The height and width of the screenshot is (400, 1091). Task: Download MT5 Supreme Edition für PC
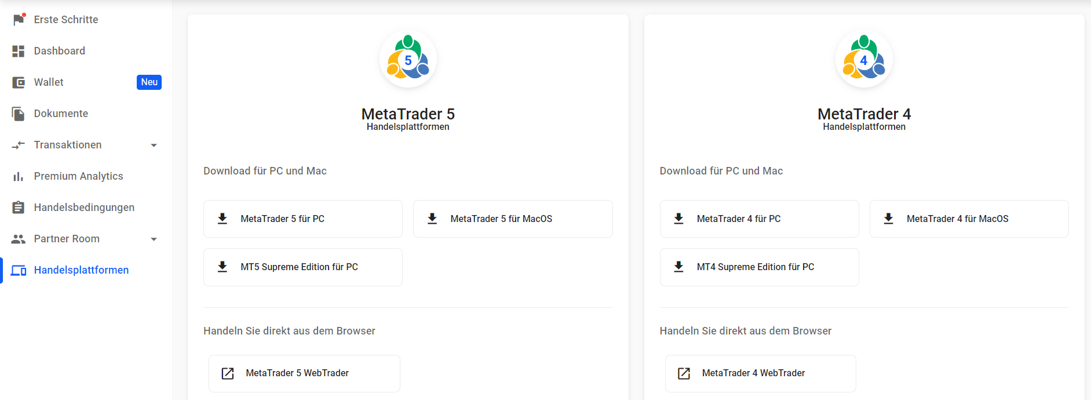pyautogui.click(x=303, y=267)
